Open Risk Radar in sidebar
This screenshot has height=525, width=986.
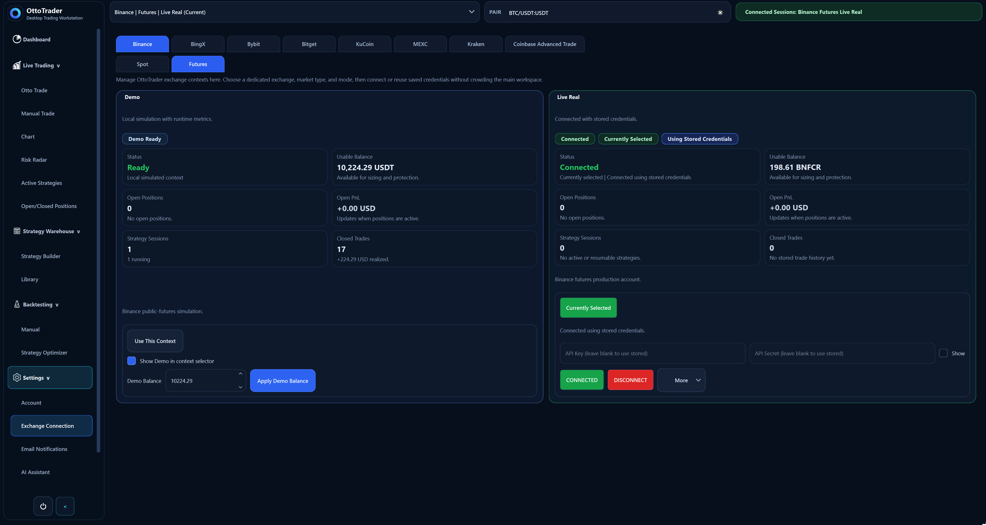click(x=34, y=160)
